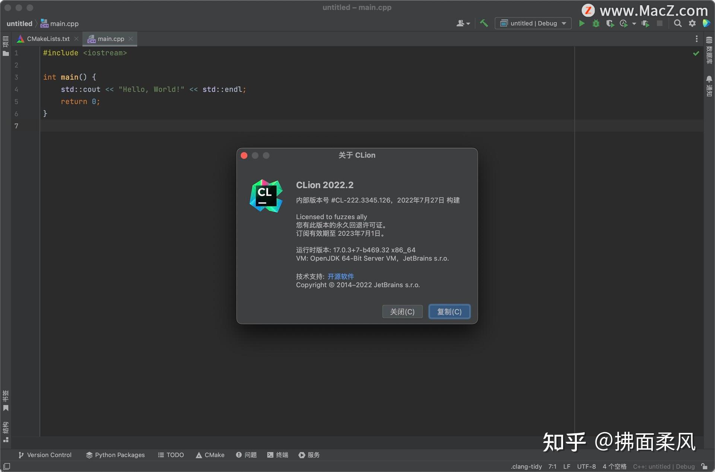The width and height of the screenshot is (715, 472).
Task: Click the 运行时版本 17.0.3+7-b469.32 line
Action: 356,250
